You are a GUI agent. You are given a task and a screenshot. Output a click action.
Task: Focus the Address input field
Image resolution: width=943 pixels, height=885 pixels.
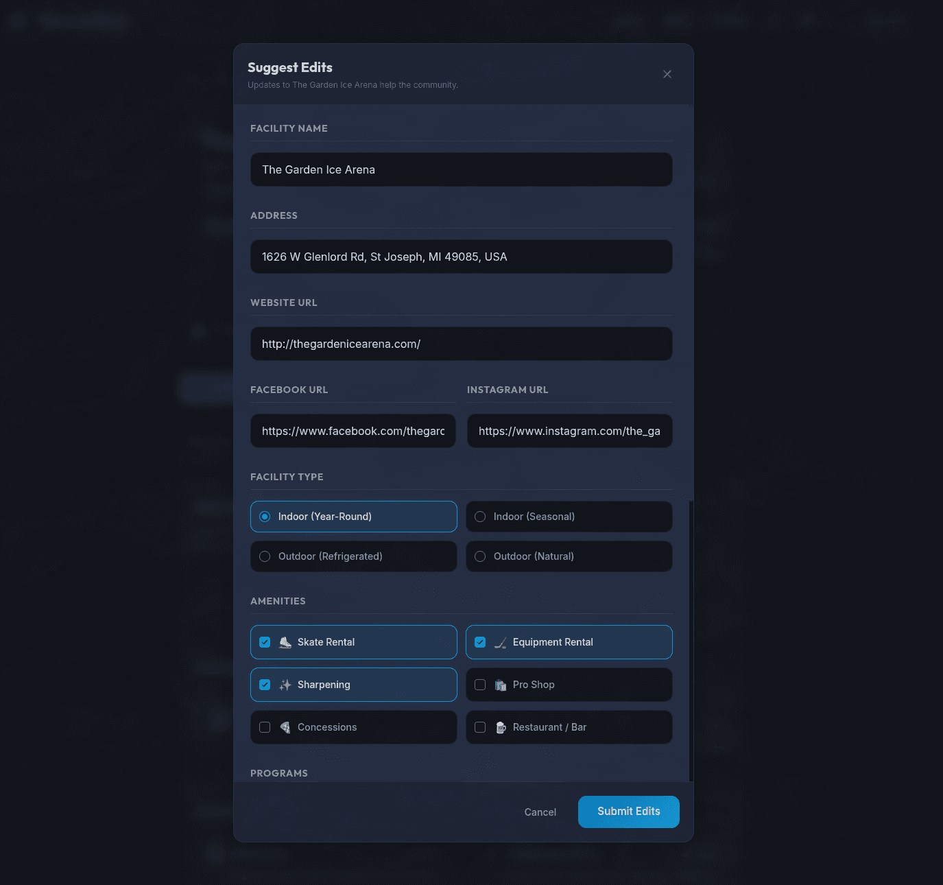point(462,257)
